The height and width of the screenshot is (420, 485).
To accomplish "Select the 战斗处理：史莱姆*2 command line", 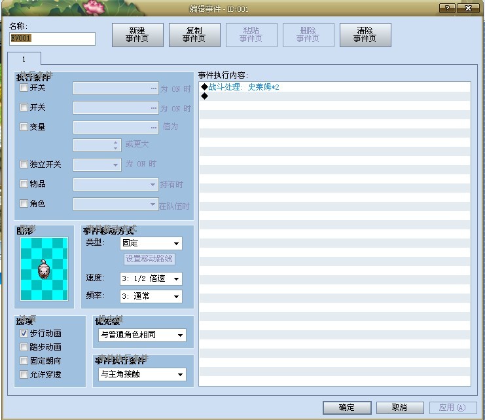I will pos(334,87).
